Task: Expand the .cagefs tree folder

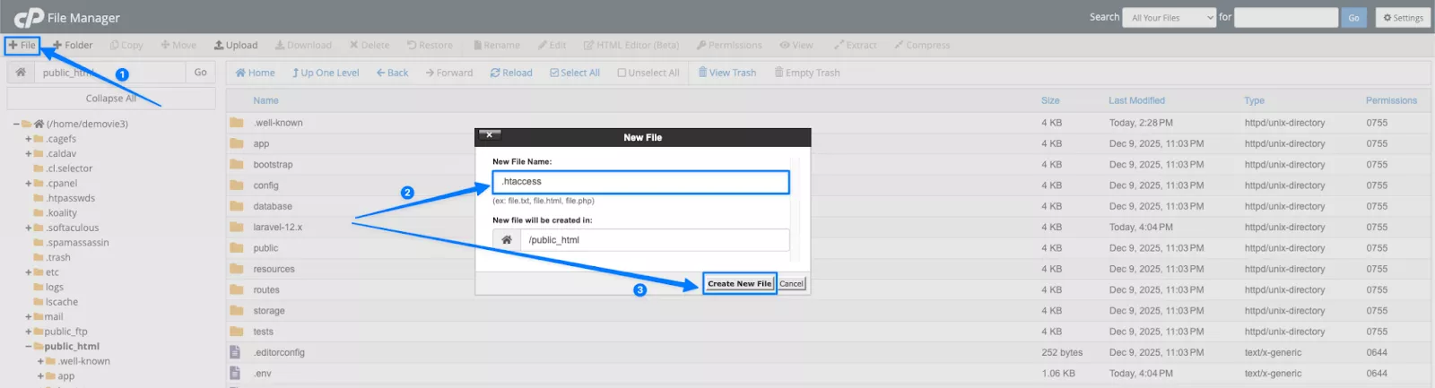Action: pos(29,139)
